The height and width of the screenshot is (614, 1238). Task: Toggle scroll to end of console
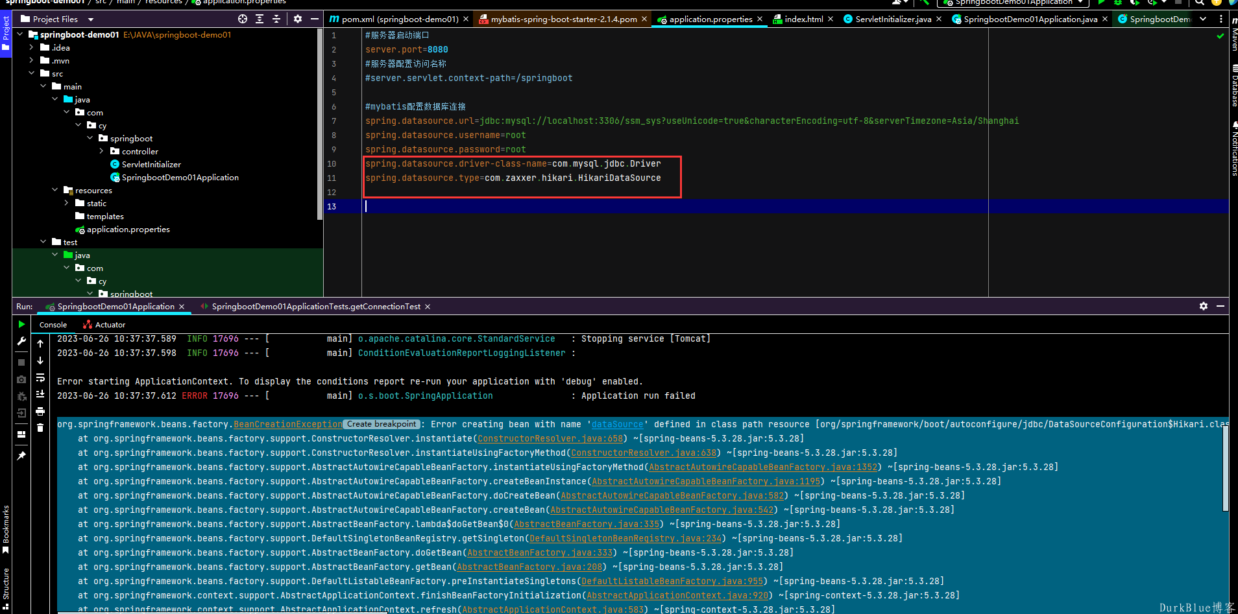pos(40,394)
